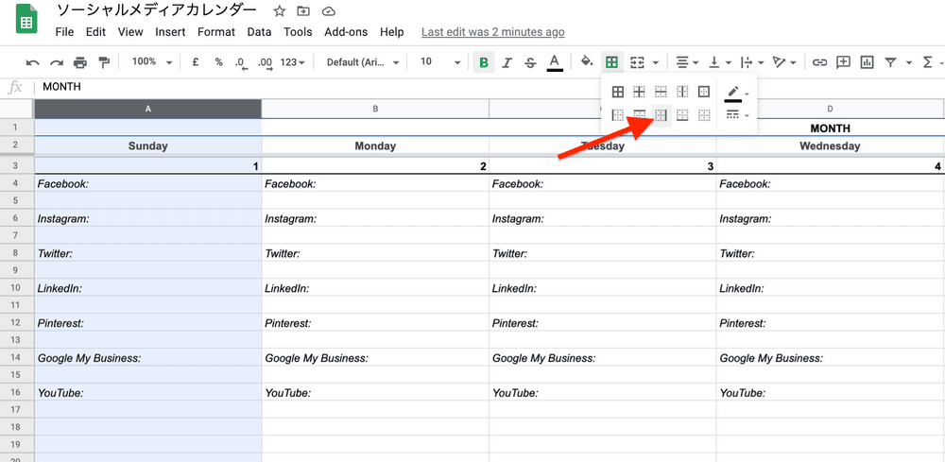Click the print icon

click(80, 62)
